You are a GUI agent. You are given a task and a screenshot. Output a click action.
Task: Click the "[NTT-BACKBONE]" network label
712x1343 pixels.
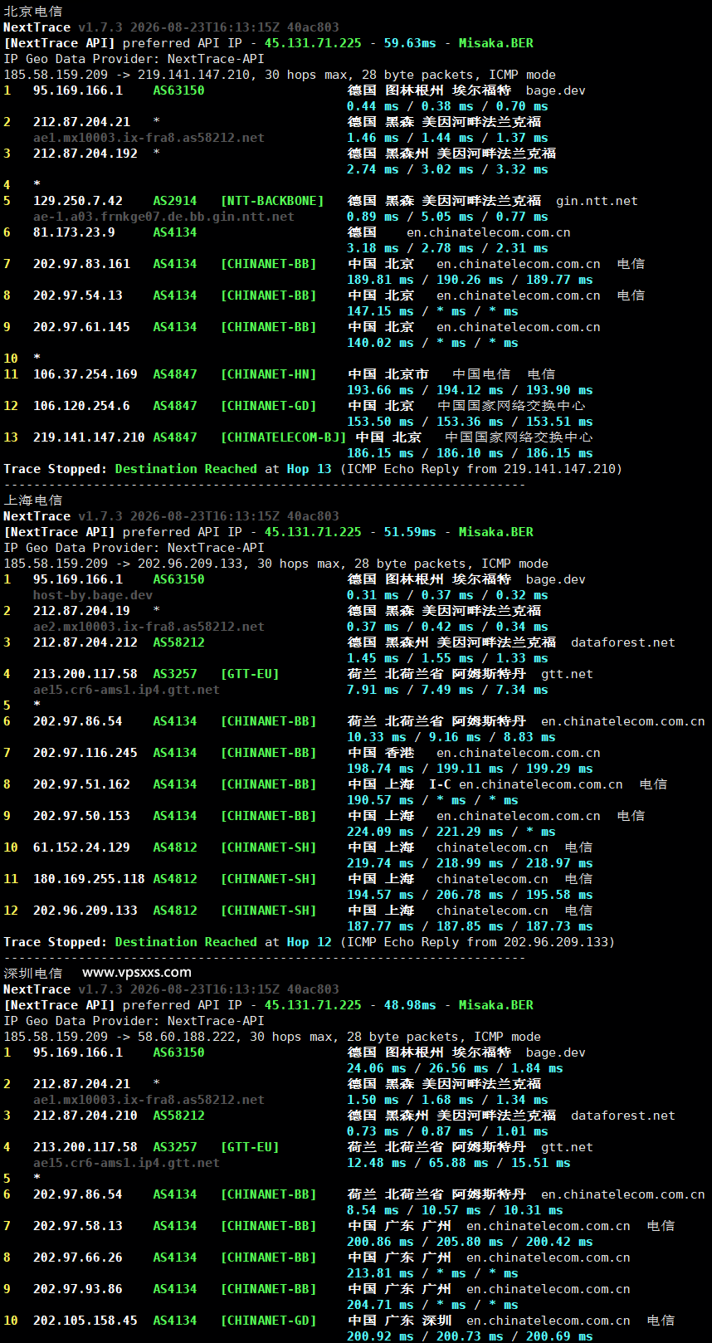click(272, 201)
